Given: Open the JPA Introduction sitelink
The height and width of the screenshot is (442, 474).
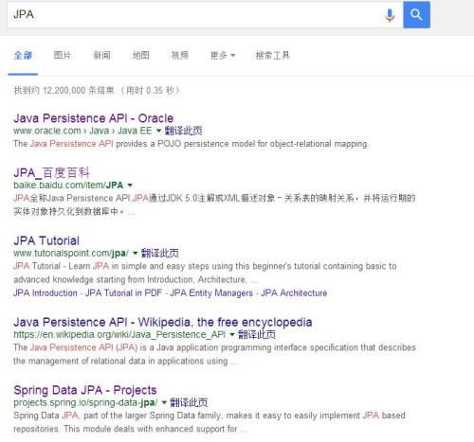Looking at the screenshot, I should pyautogui.click(x=46, y=293).
